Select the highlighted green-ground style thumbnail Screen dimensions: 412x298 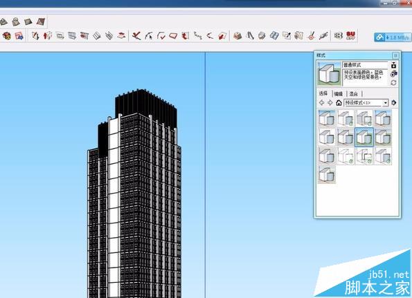(x=364, y=137)
